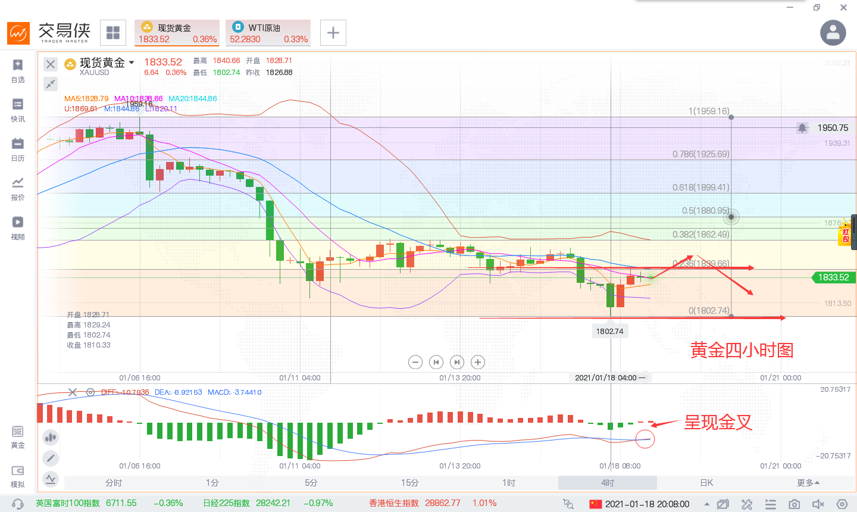Image resolution: width=857 pixels, height=512 pixels.
Task: Toggle the mute speaker icon
Action: point(818,504)
